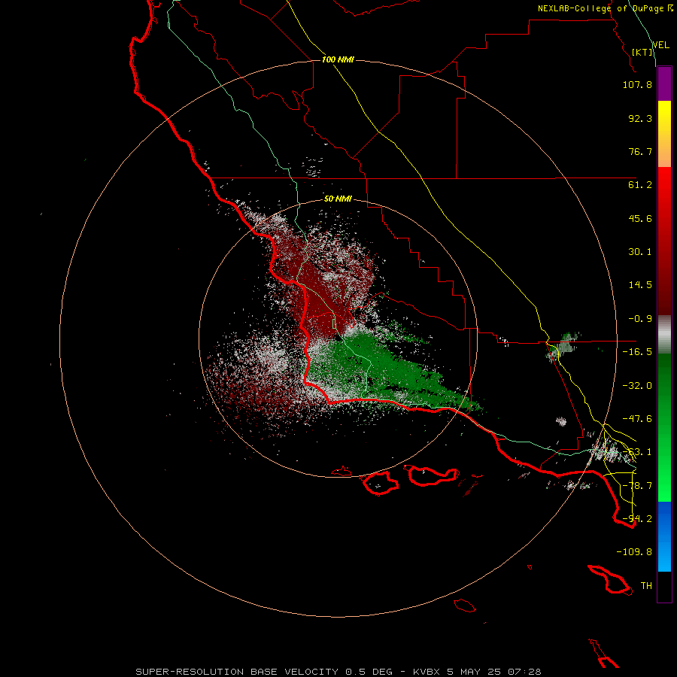The width and height of the screenshot is (677, 677).
Task: Click the [KT] units label
Action: (x=642, y=52)
